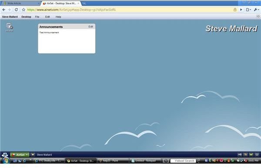Open the green AirSet dropdown button
This screenshot has height=168, width=261.
pyautogui.click(x=20, y=155)
